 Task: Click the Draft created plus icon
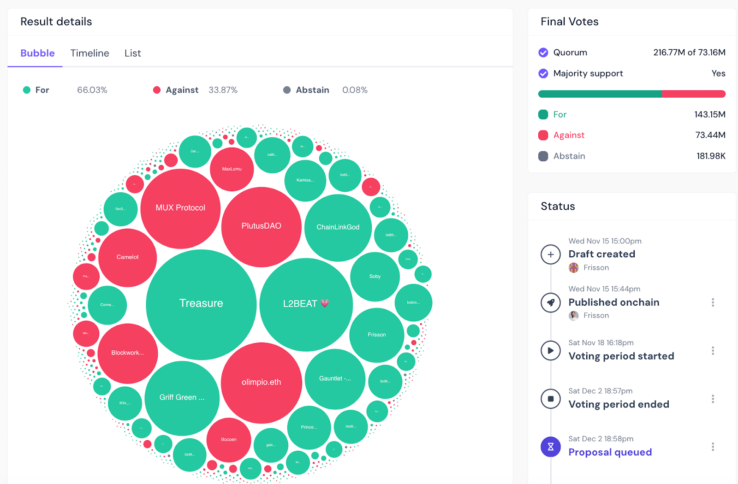[550, 254]
